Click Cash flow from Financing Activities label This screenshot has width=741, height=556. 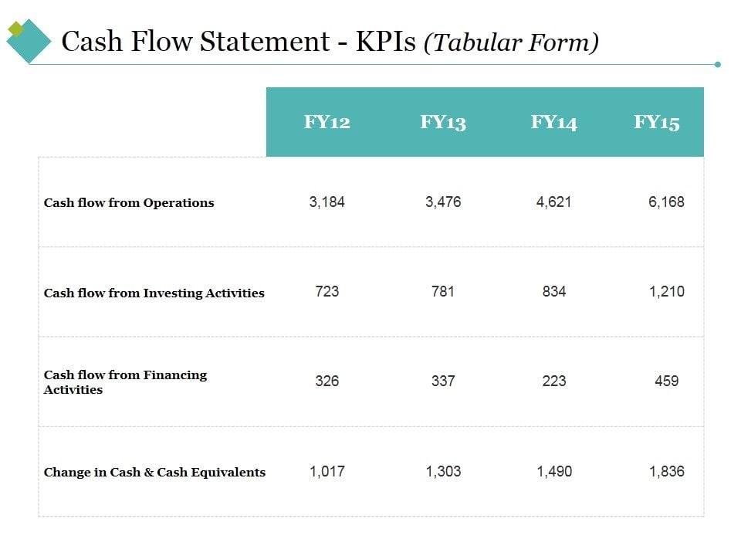(x=126, y=382)
